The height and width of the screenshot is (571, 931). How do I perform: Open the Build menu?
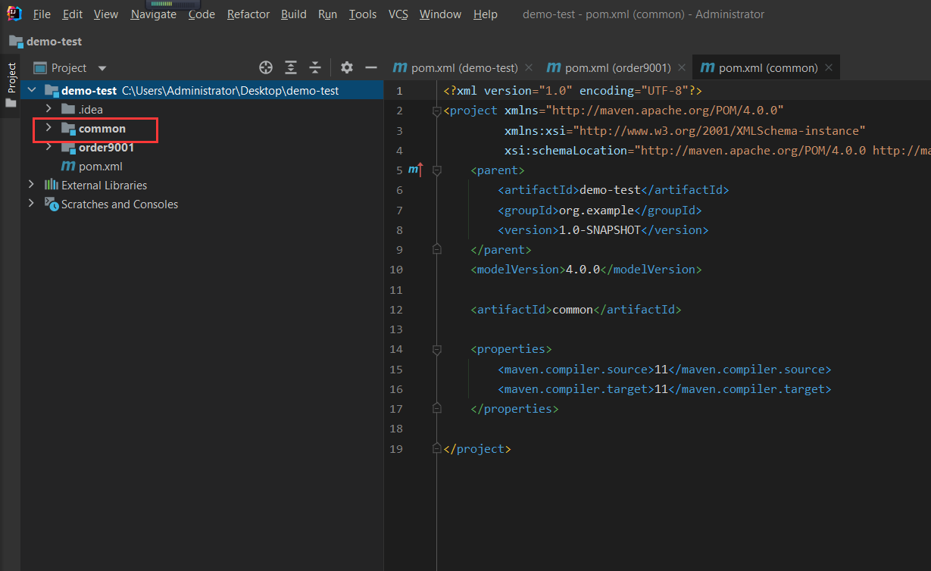coord(294,14)
